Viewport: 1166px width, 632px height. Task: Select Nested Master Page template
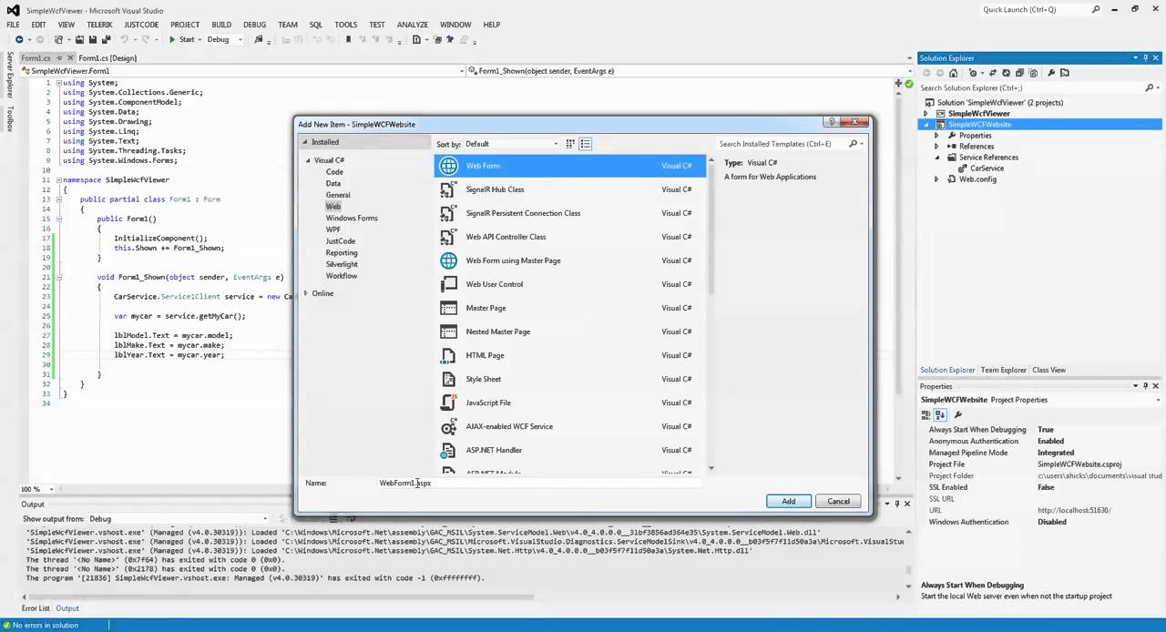(569, 331)
